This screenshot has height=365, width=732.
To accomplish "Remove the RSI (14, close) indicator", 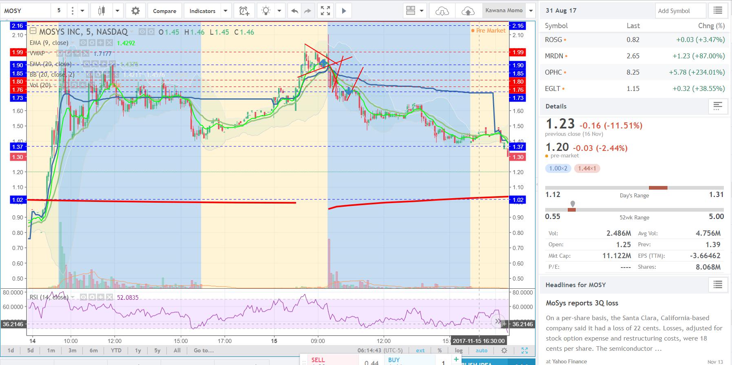I will pos(109,297).
